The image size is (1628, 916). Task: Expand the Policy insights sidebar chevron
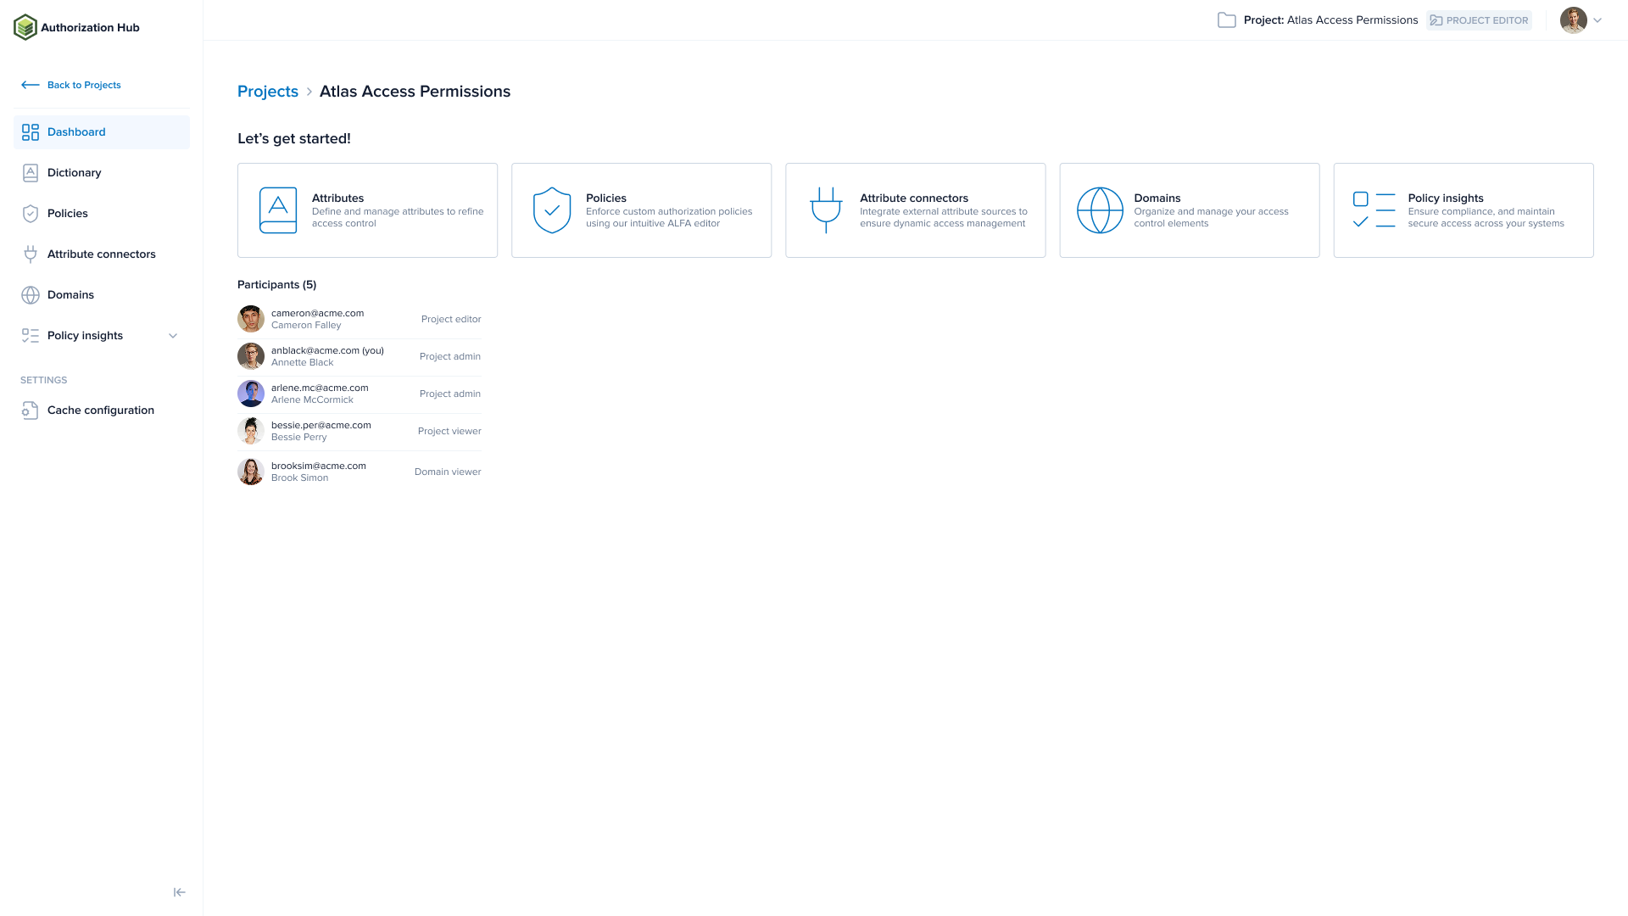[x=173, y=336]
